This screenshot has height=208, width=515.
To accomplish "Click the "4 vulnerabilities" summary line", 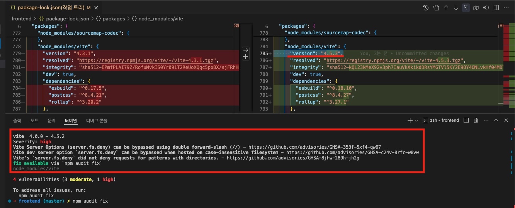I will click(64, 179).
